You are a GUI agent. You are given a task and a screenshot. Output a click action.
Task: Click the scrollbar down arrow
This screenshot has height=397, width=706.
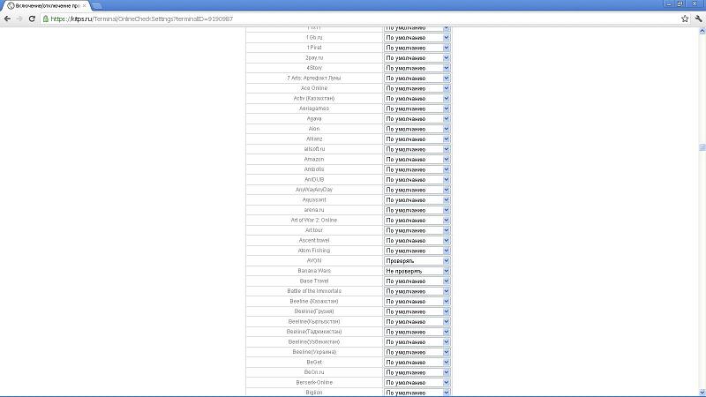pos(702,393)
